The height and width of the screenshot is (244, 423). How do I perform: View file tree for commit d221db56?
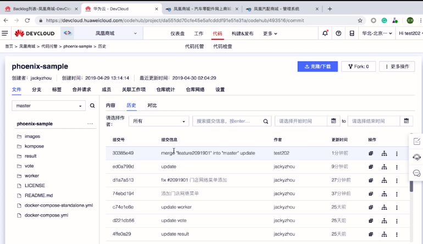pyautogui.click(x=384, y=221)
